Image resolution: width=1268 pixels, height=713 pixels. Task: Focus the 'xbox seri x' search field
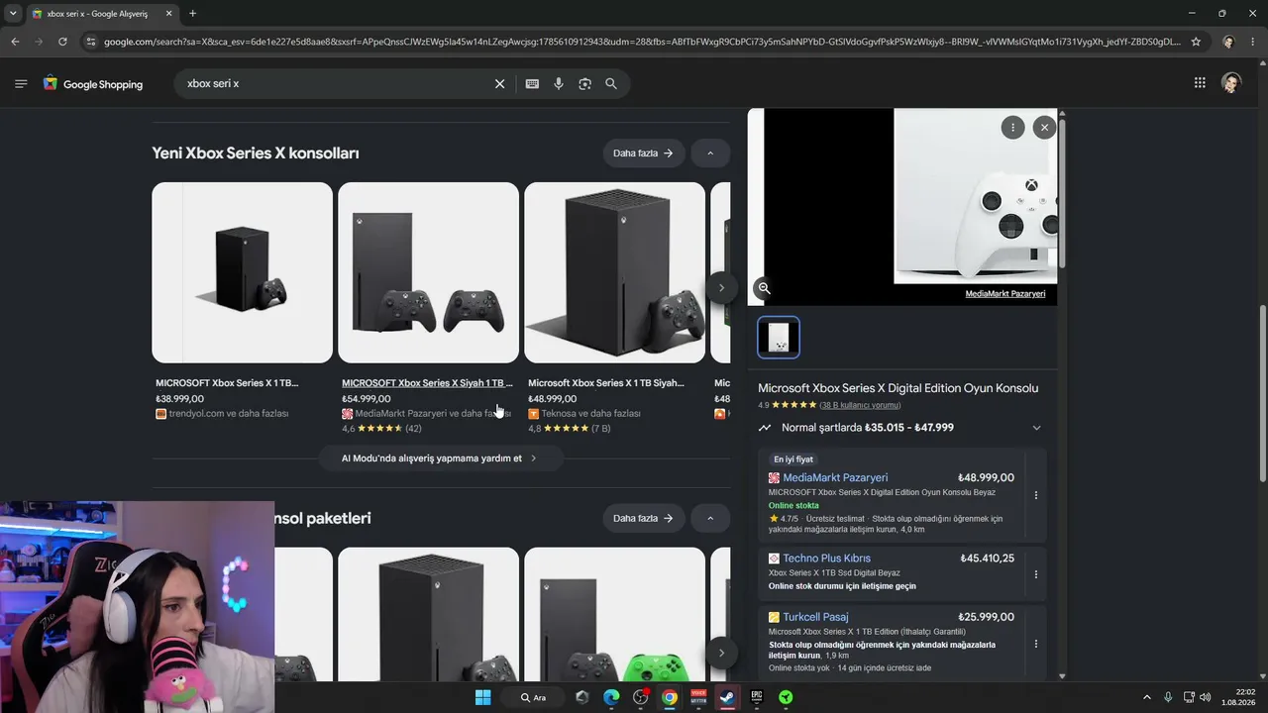coord(337,84)
